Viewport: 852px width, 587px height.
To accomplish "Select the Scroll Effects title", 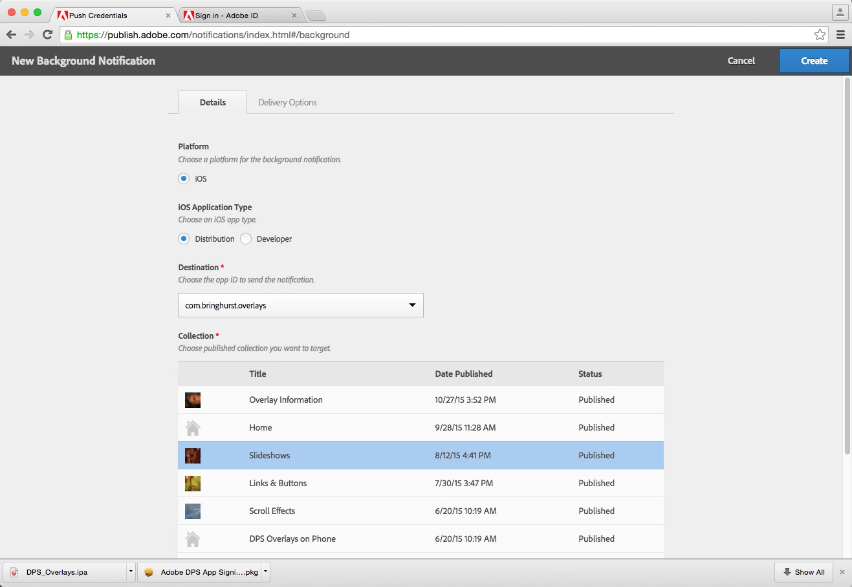I will pyautogui.click(x=272, y=511).
